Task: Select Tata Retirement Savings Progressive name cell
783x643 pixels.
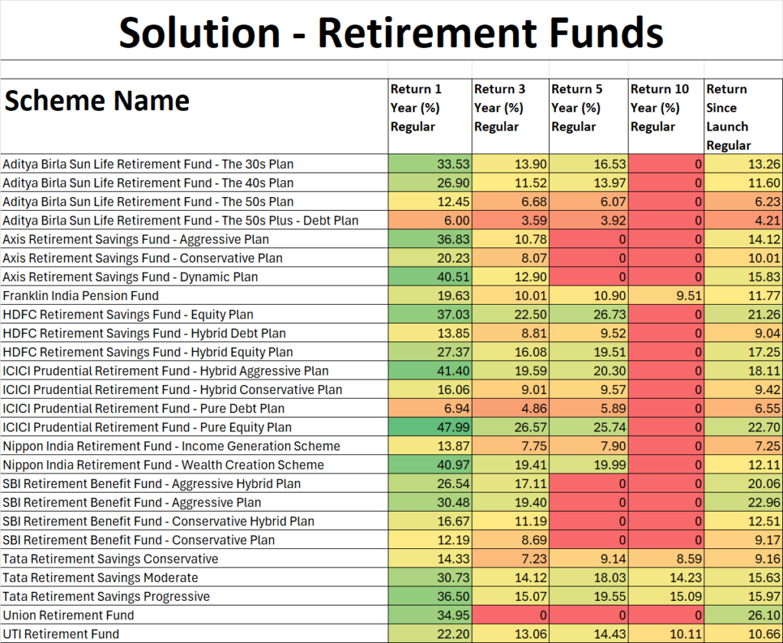Action: 194,596
